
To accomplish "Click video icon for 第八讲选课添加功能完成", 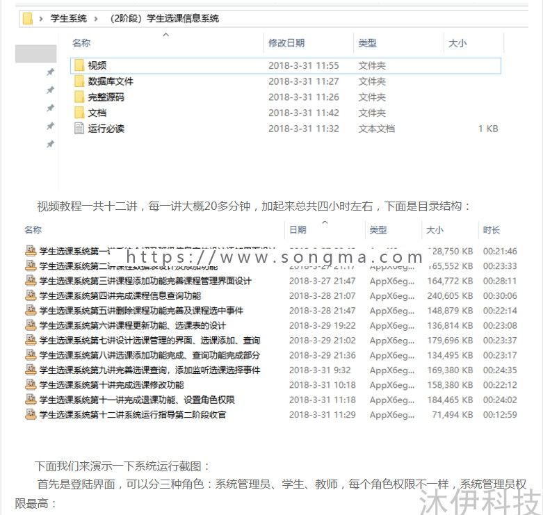I will [31, 354].
